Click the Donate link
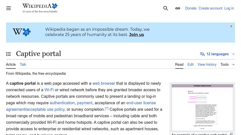This screenshot has width=241, height=135. pos(191,8)
